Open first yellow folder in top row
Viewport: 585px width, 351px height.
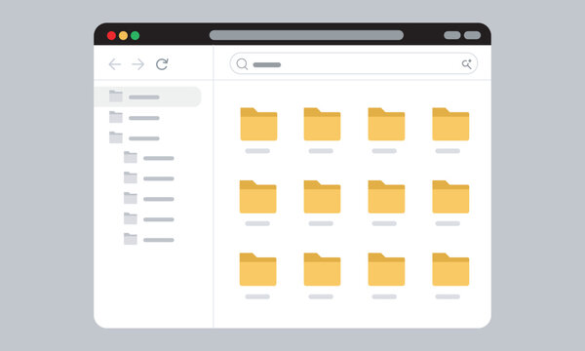click(258, 124)
